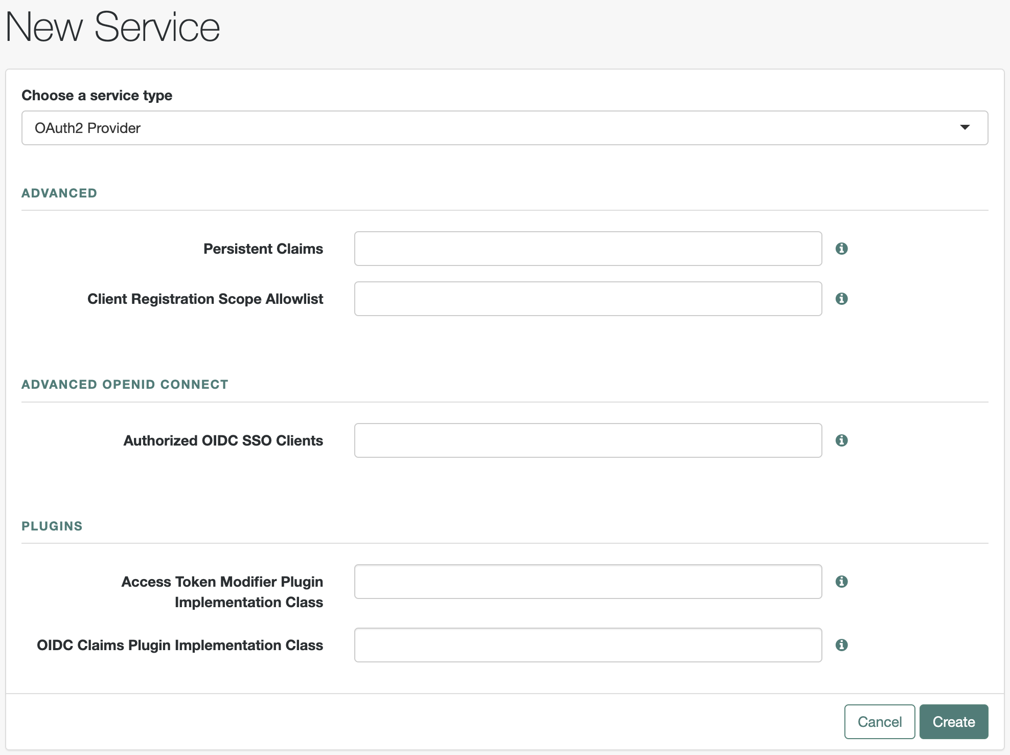The height and width of the screenshot is (755, 1010).
Task: View info for OIDC Claims Plugin Implementation Class
Action: [841, 645]
